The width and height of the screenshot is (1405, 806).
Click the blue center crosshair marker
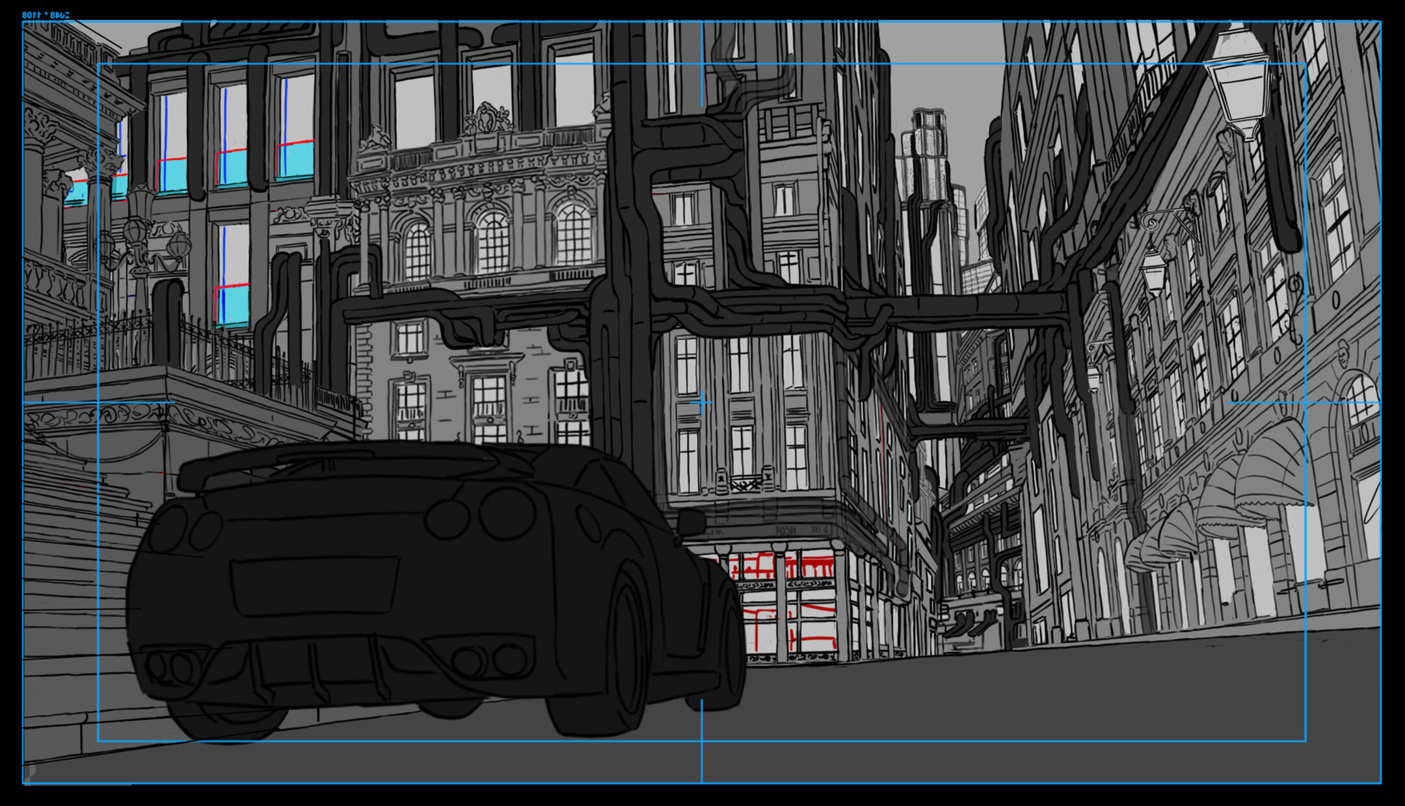(x=701, y=402)
